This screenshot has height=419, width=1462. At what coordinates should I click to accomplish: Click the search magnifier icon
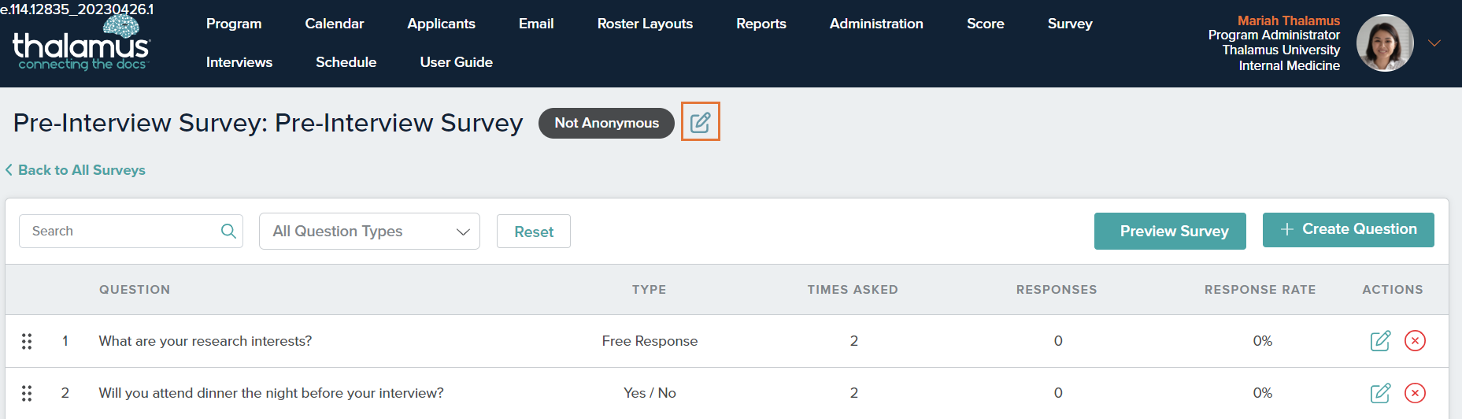tap(228, 231)
